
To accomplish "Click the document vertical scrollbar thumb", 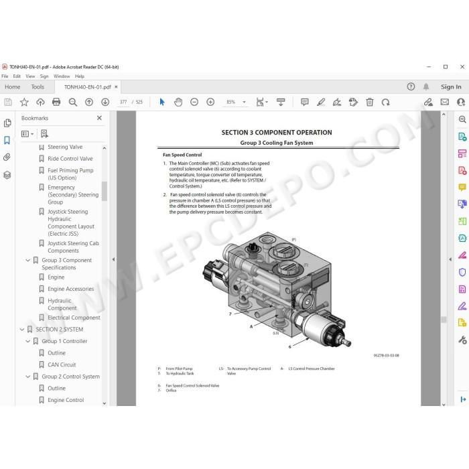I will pyautogui.click(x=444, y=320).
